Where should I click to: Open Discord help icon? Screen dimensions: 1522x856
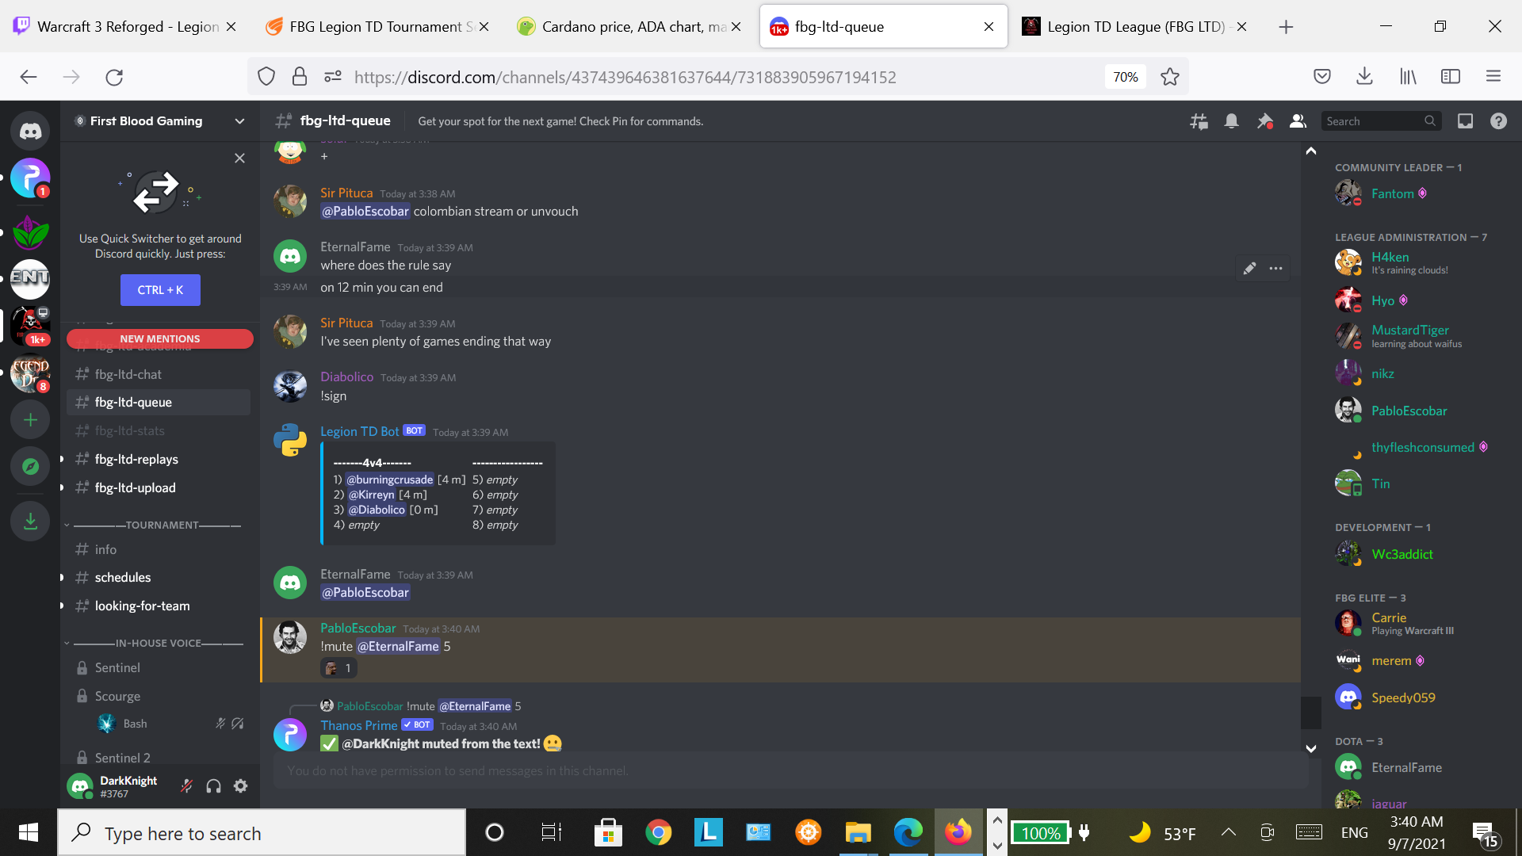1498,121
